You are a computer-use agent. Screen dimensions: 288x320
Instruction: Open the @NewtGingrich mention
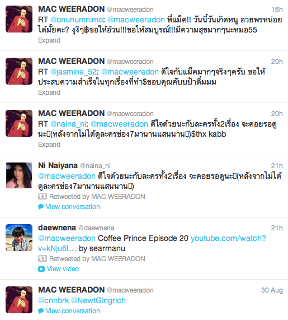[98, 300]
